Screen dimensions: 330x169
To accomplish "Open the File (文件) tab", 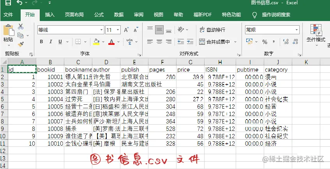I will point(9,15).
